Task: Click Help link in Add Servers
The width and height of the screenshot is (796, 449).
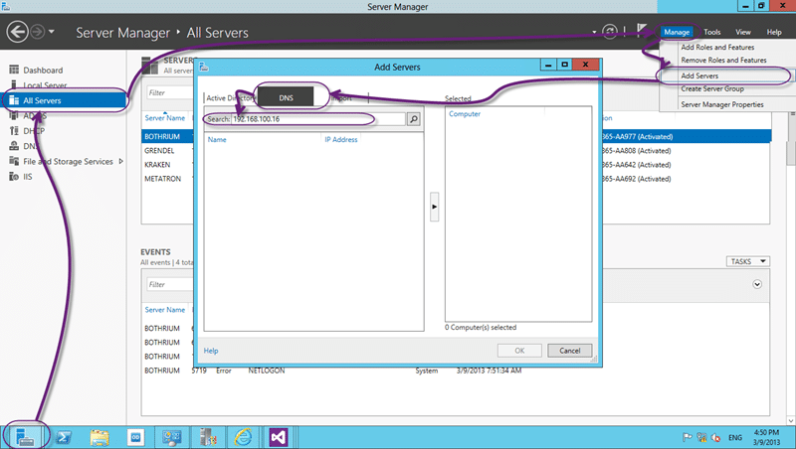Action: (211, 351)
